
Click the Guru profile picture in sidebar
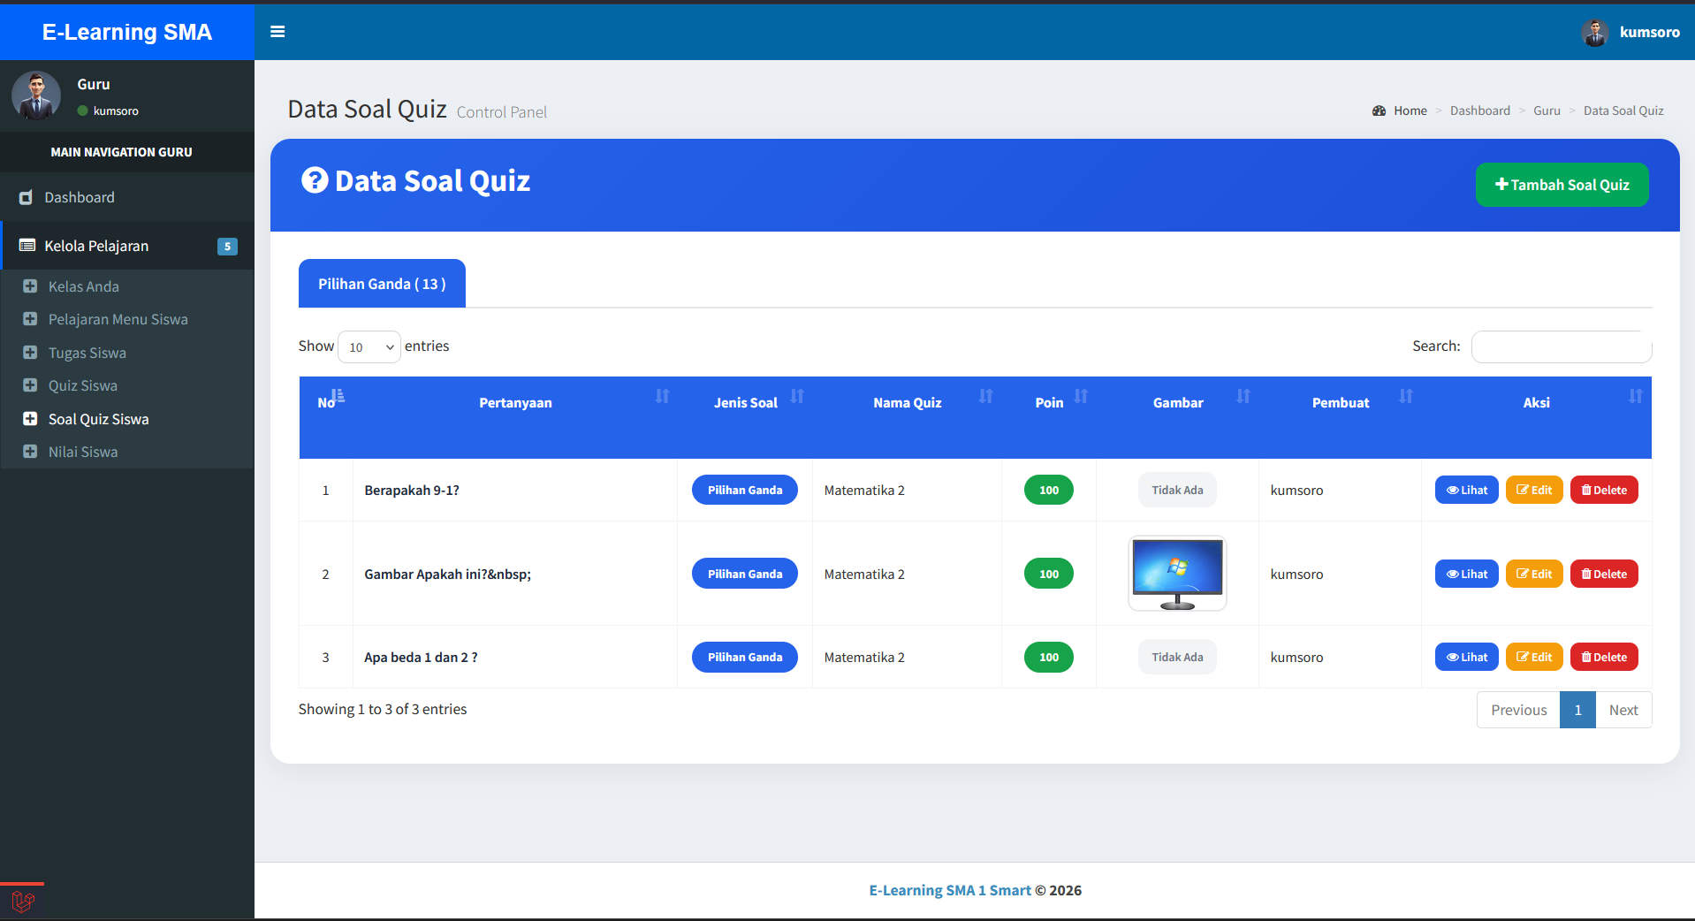(x=36, y=95)
